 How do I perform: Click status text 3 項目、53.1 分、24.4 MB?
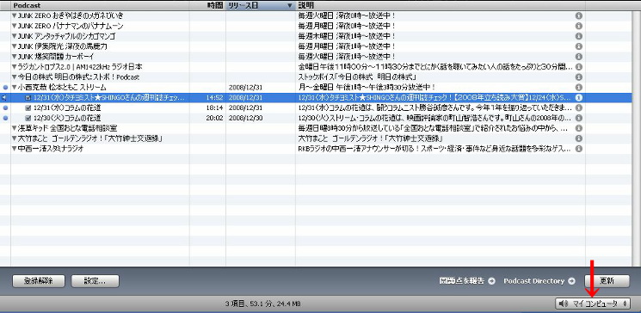pyautogui.click(x=263, y=304)
